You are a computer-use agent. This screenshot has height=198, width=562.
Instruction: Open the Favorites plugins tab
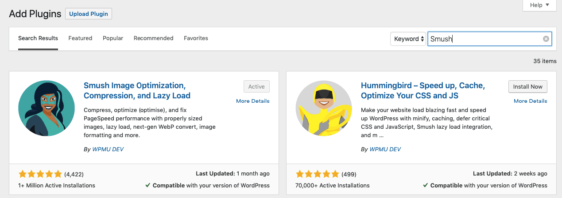click(x=196, y=38)
